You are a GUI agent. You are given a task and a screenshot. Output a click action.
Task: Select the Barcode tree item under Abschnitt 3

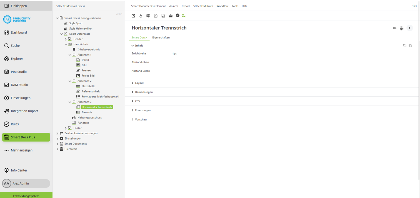[x=87, y=112]
